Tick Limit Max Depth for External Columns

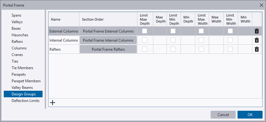[145, 31]
